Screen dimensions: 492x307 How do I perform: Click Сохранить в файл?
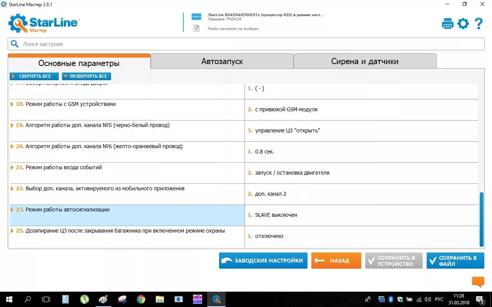pos(455,261)
